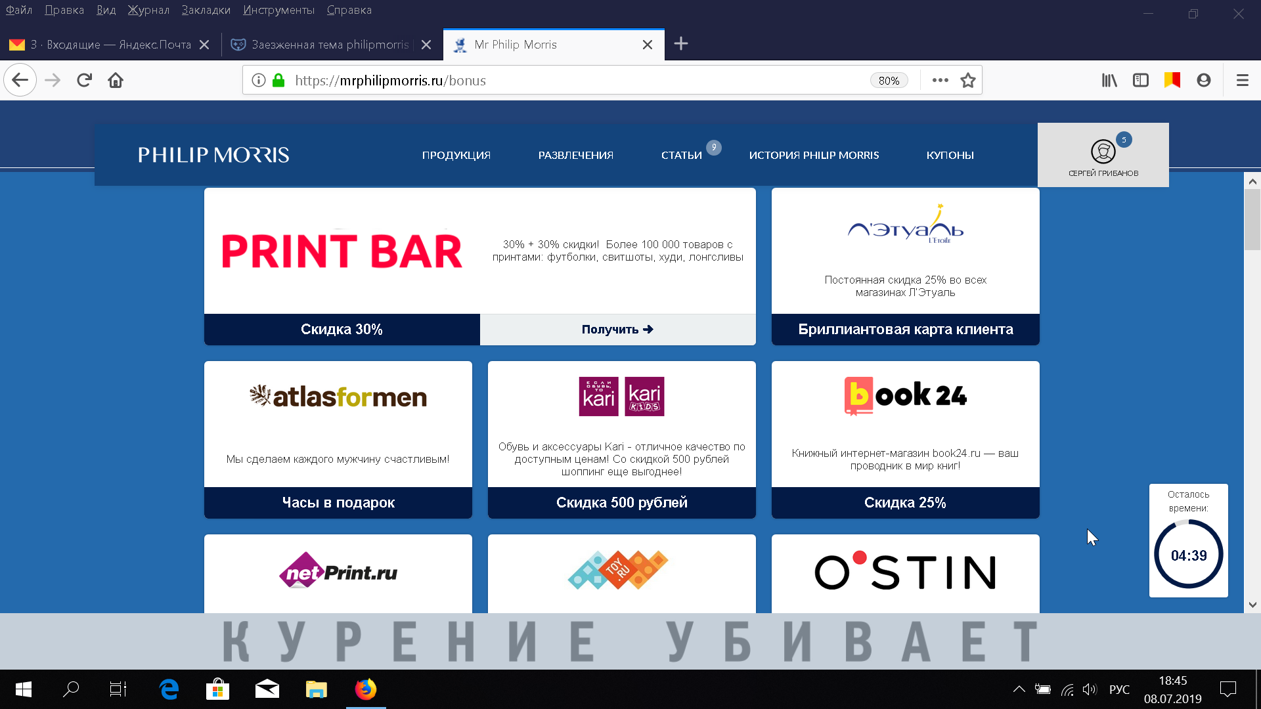Open a new browser tab
Image resolution: width=1261 pixels, height=709 pixels.
(681, 44)
